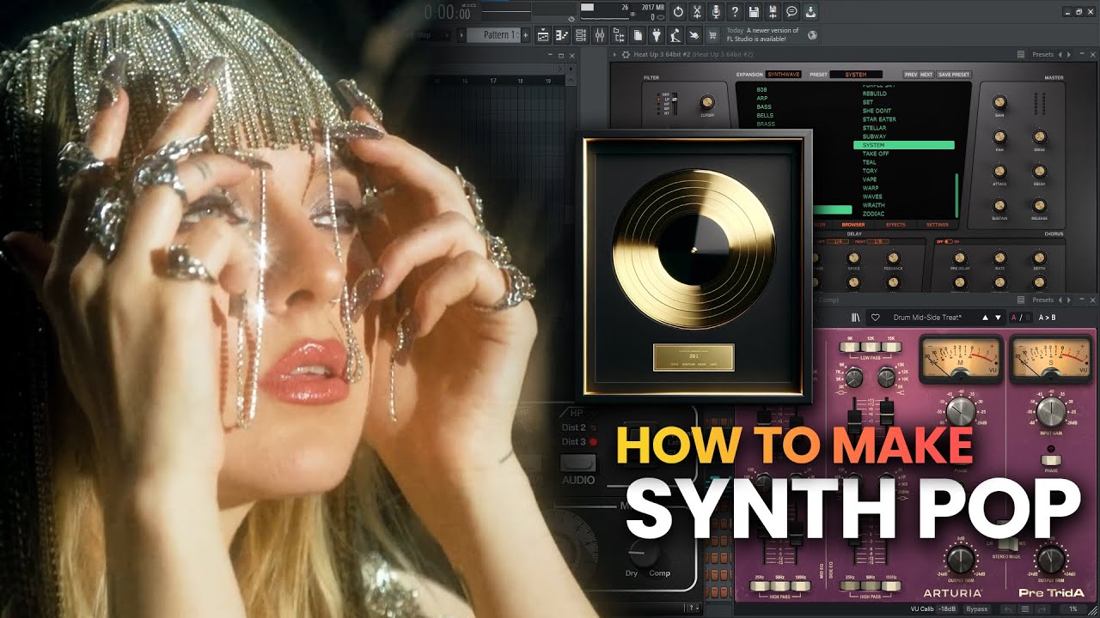Click the Heat Up preset list scrollbar
The width and height of the screenshot is (1100, 618).
(956, 195)
